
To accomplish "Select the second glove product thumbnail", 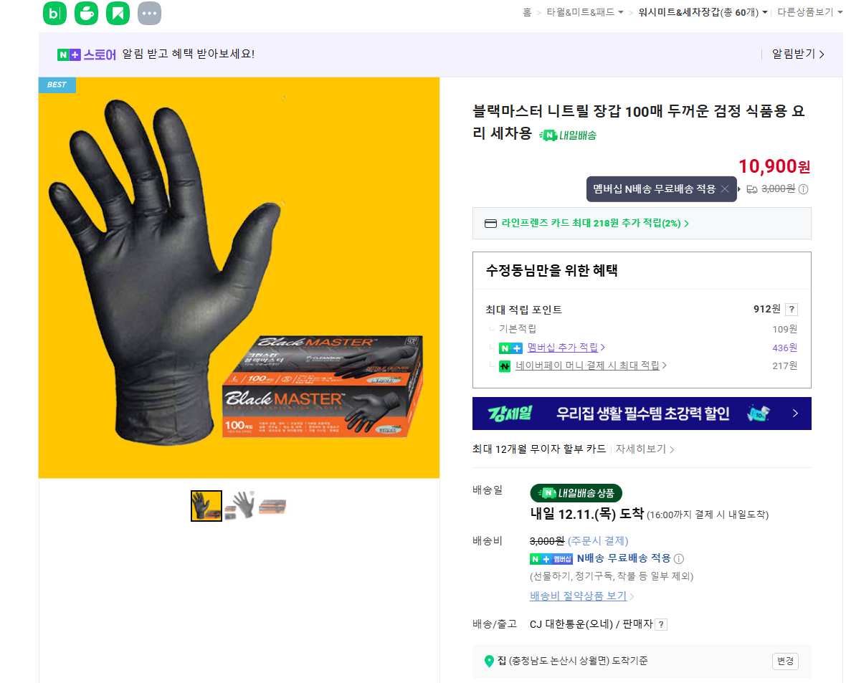I will 240,505.
